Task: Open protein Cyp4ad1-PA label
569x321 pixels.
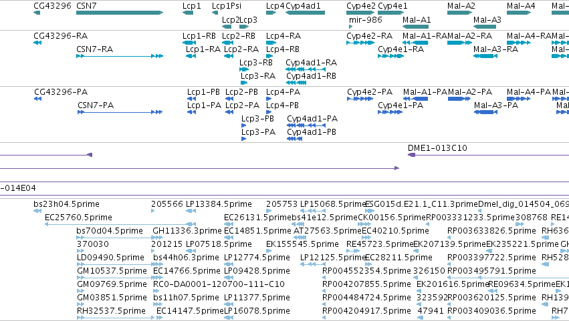Action: 312,119
